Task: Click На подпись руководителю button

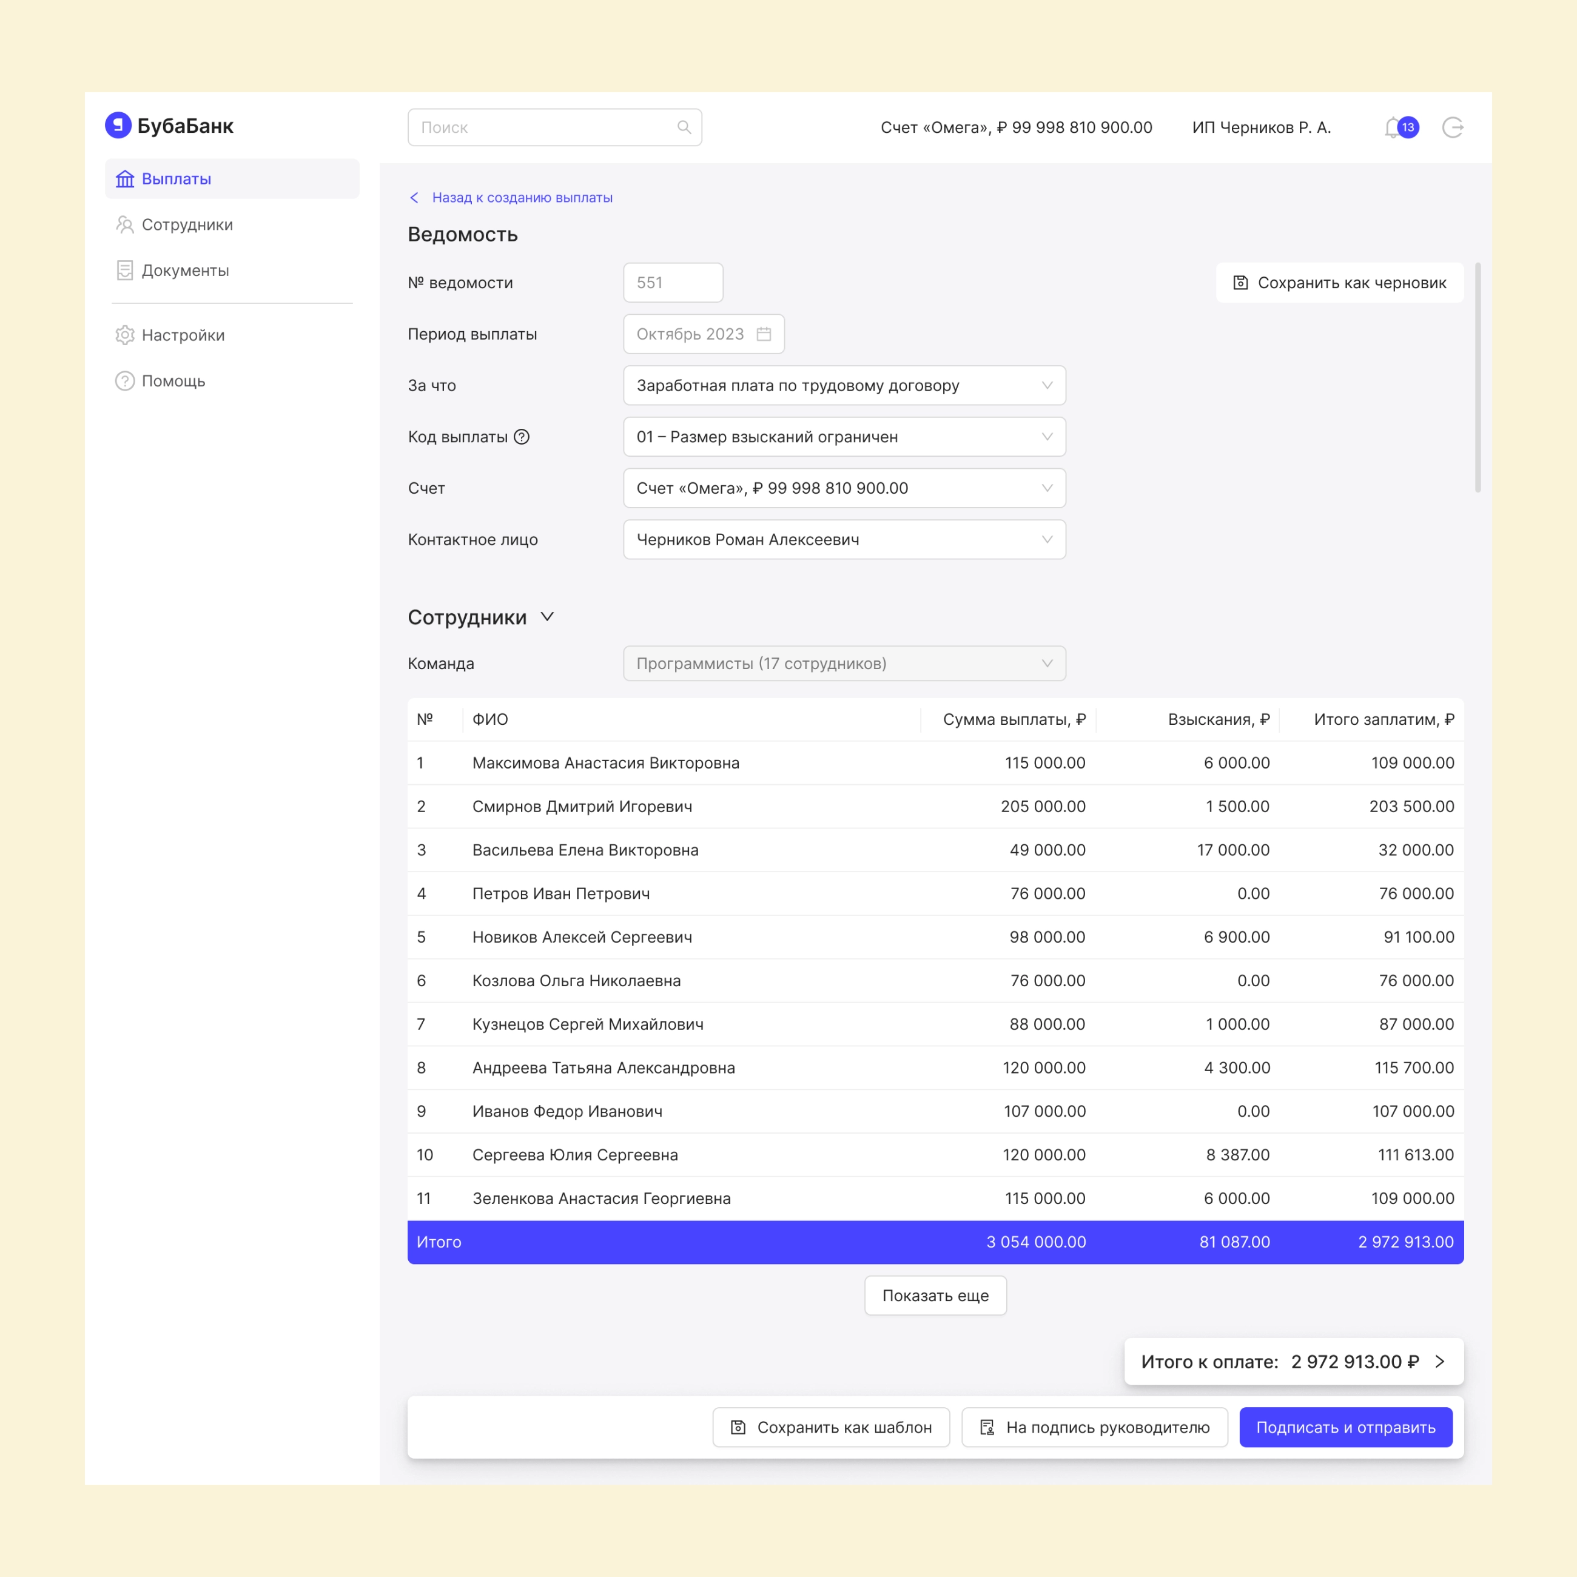Action: pyautogui.click(x=1095, y=1427)
